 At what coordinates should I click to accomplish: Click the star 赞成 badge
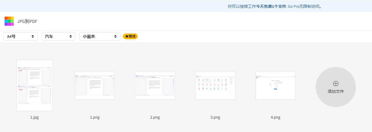[x=130, y=36]
